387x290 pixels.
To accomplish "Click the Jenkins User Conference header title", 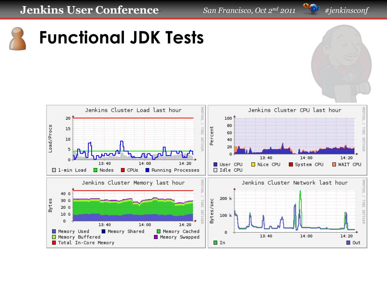I will 89,10.
